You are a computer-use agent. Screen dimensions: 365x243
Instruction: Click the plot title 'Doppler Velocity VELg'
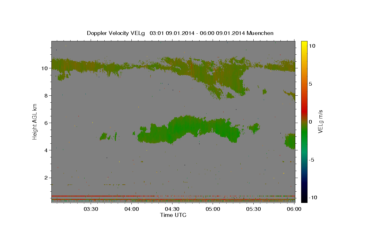[116, 33]
